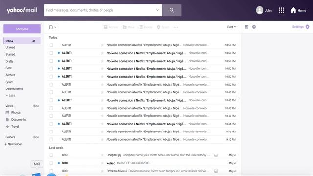Click the Yahoo Mail logo

click(x=22, y=10)
